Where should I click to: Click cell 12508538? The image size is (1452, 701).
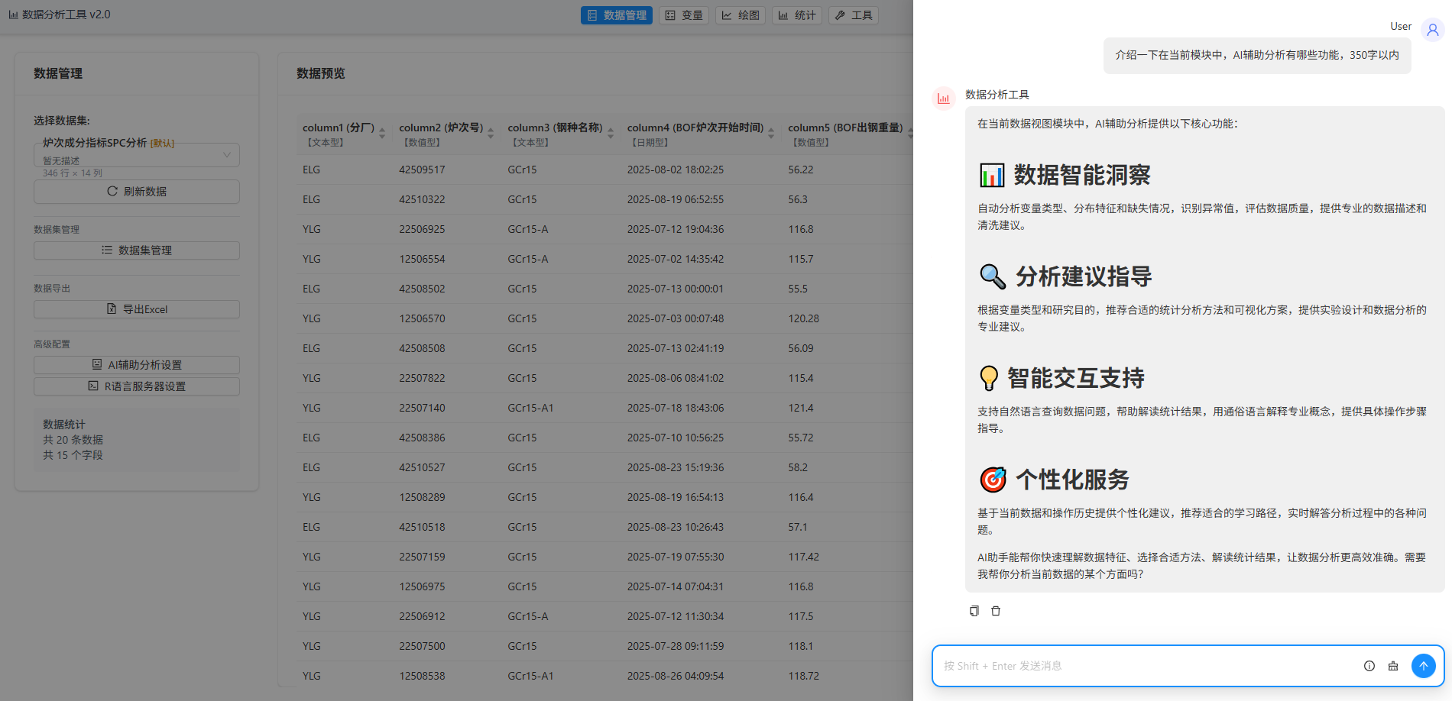coord(422,676)
